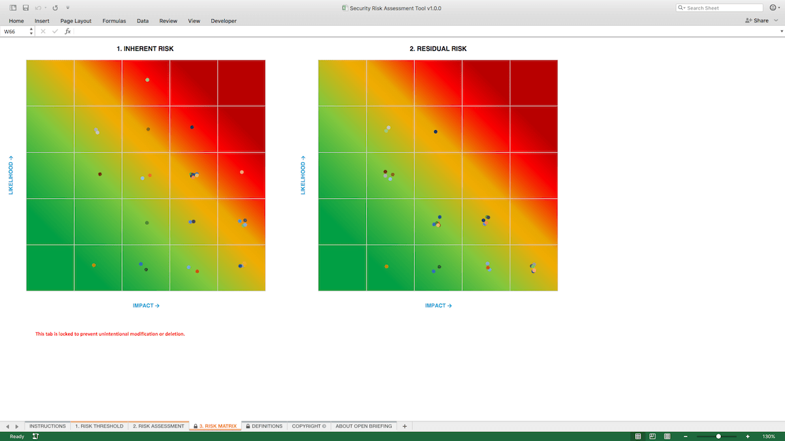
Task: Open Page Break Preview from the status bar
Action: 668,436
